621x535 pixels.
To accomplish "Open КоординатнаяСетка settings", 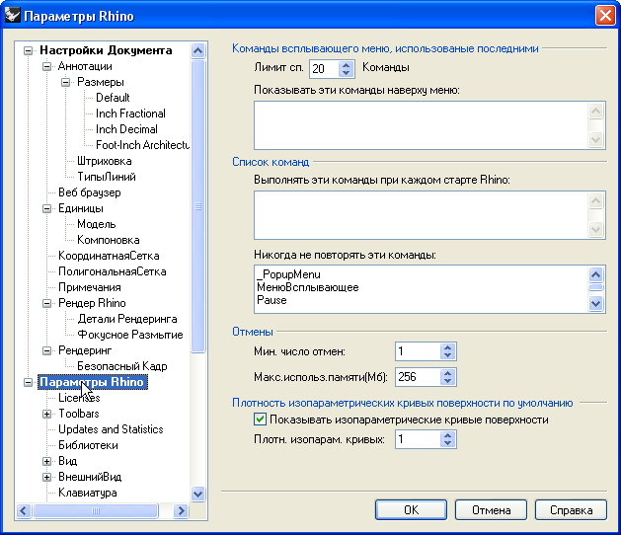I will (109, 256).
